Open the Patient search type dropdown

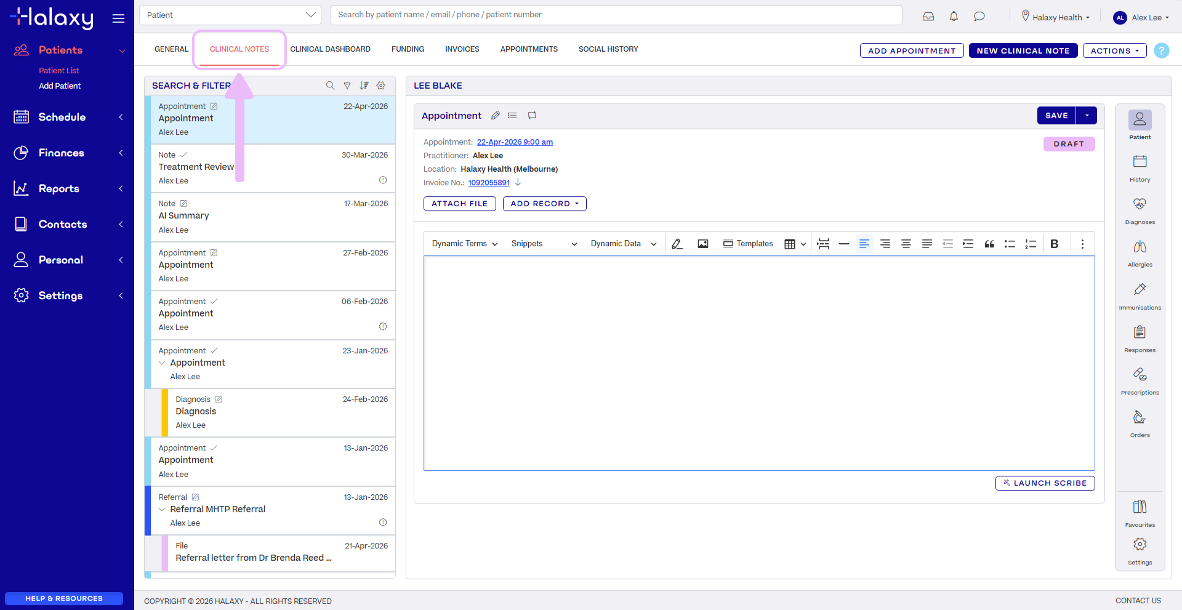click(230, 15)
